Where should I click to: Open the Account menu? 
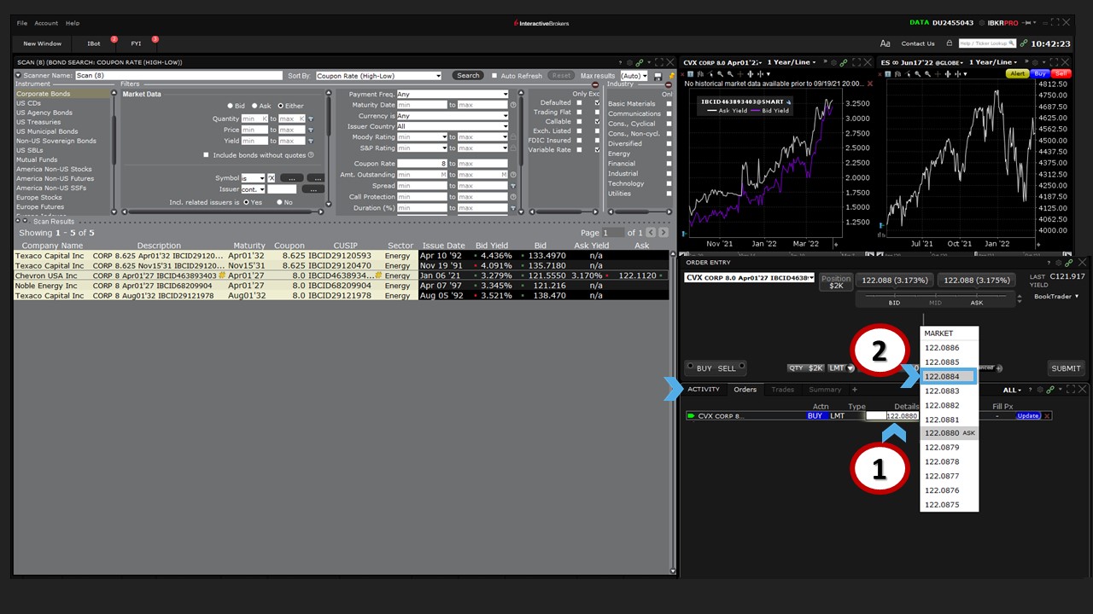coord(46,23)
